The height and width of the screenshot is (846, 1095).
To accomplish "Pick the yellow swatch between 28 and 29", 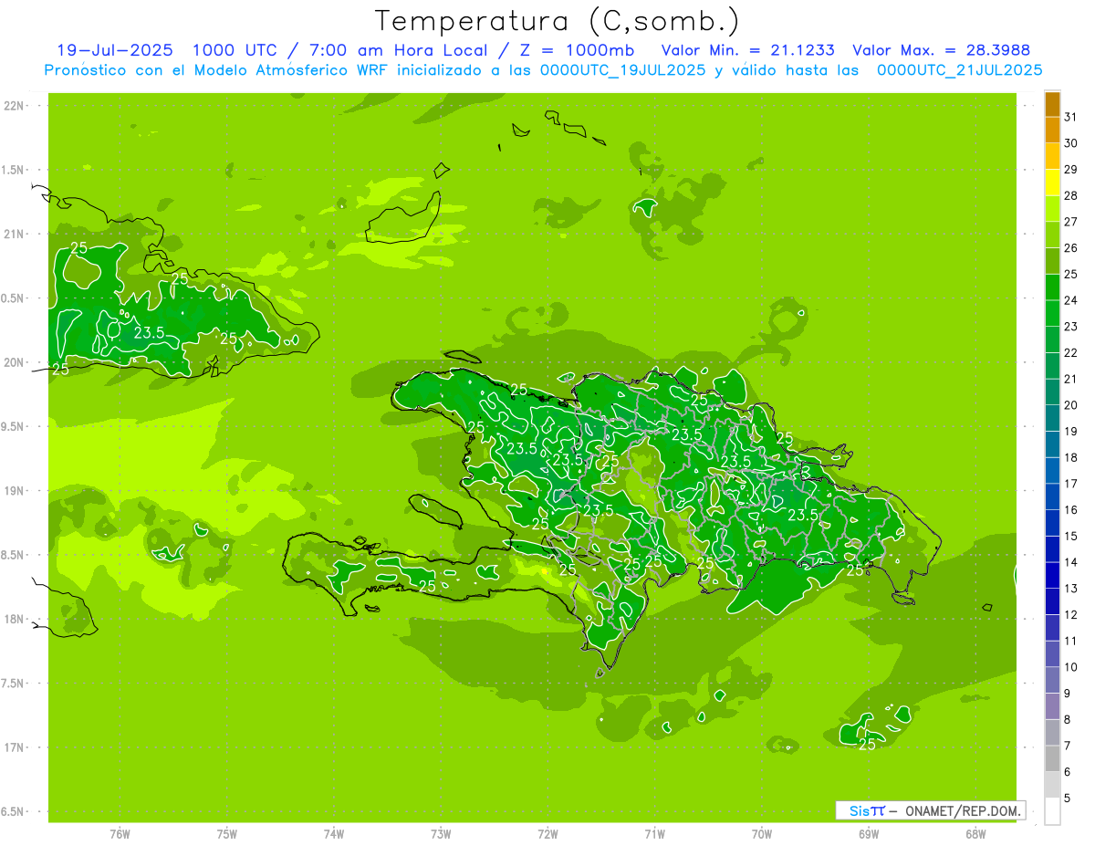I will point(1052,183).
